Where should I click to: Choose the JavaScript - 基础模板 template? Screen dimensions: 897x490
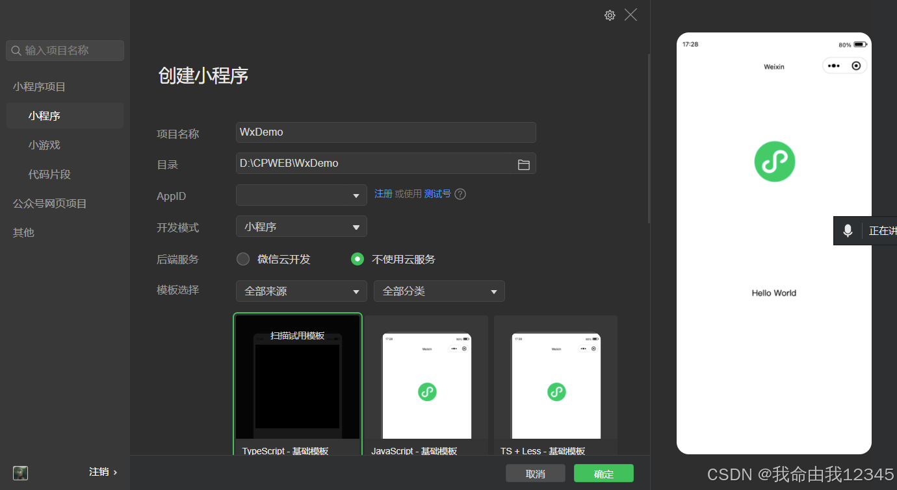426,384
